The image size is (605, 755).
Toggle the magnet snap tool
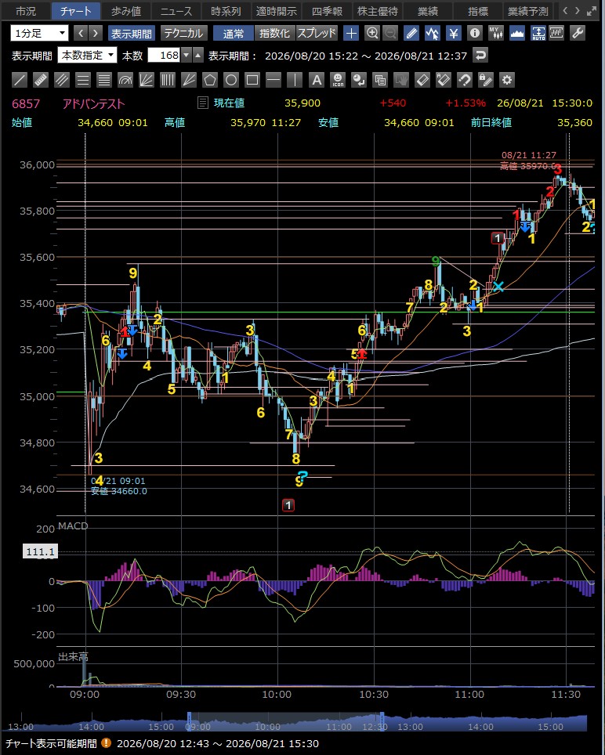(465, 79)
